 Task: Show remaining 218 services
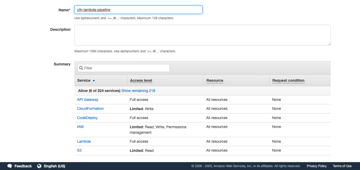click(x=138, y=91)
